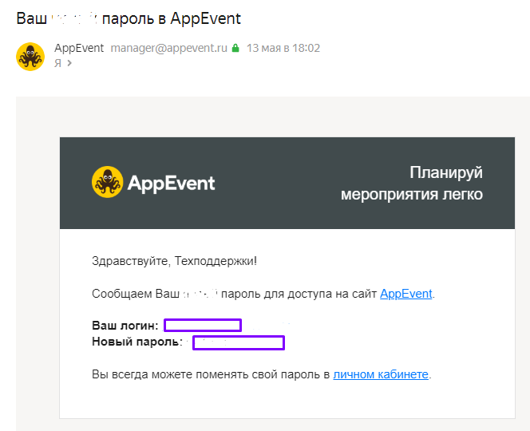Select sender address manager@appevent.ru

[169, 48]
